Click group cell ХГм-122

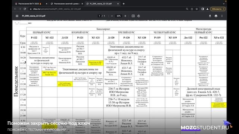(x=219, y=38)
